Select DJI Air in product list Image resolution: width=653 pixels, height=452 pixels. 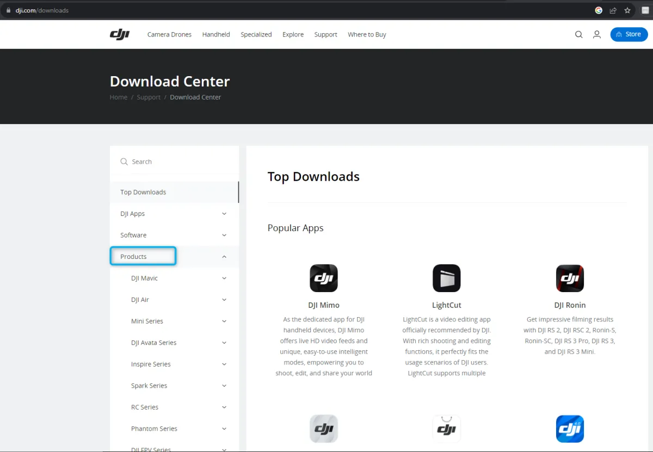[140, 300]
